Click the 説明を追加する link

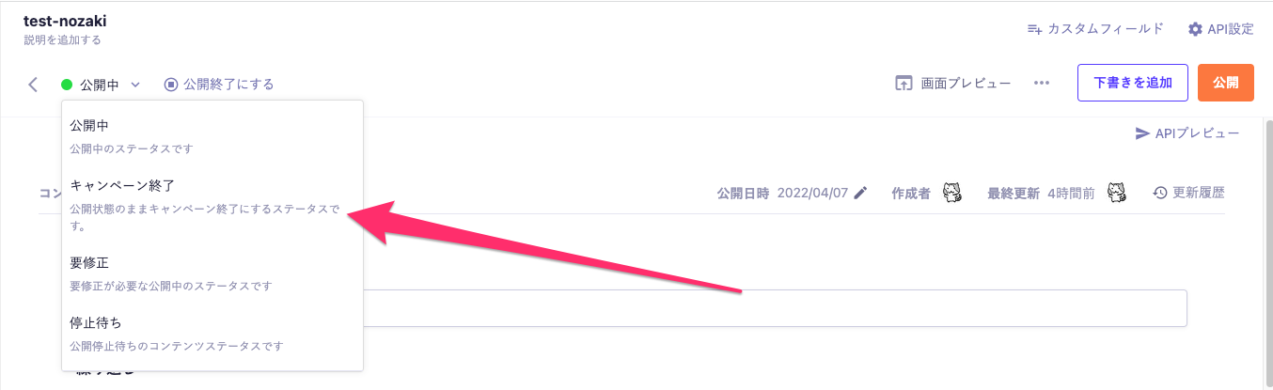[62, 40]
